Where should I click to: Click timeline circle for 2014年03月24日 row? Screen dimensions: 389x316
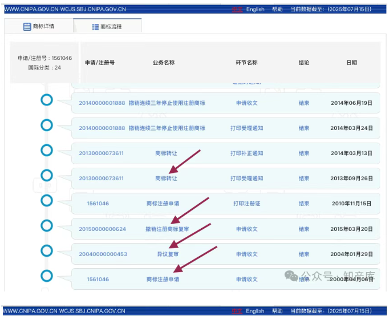[x=47, y=125]
